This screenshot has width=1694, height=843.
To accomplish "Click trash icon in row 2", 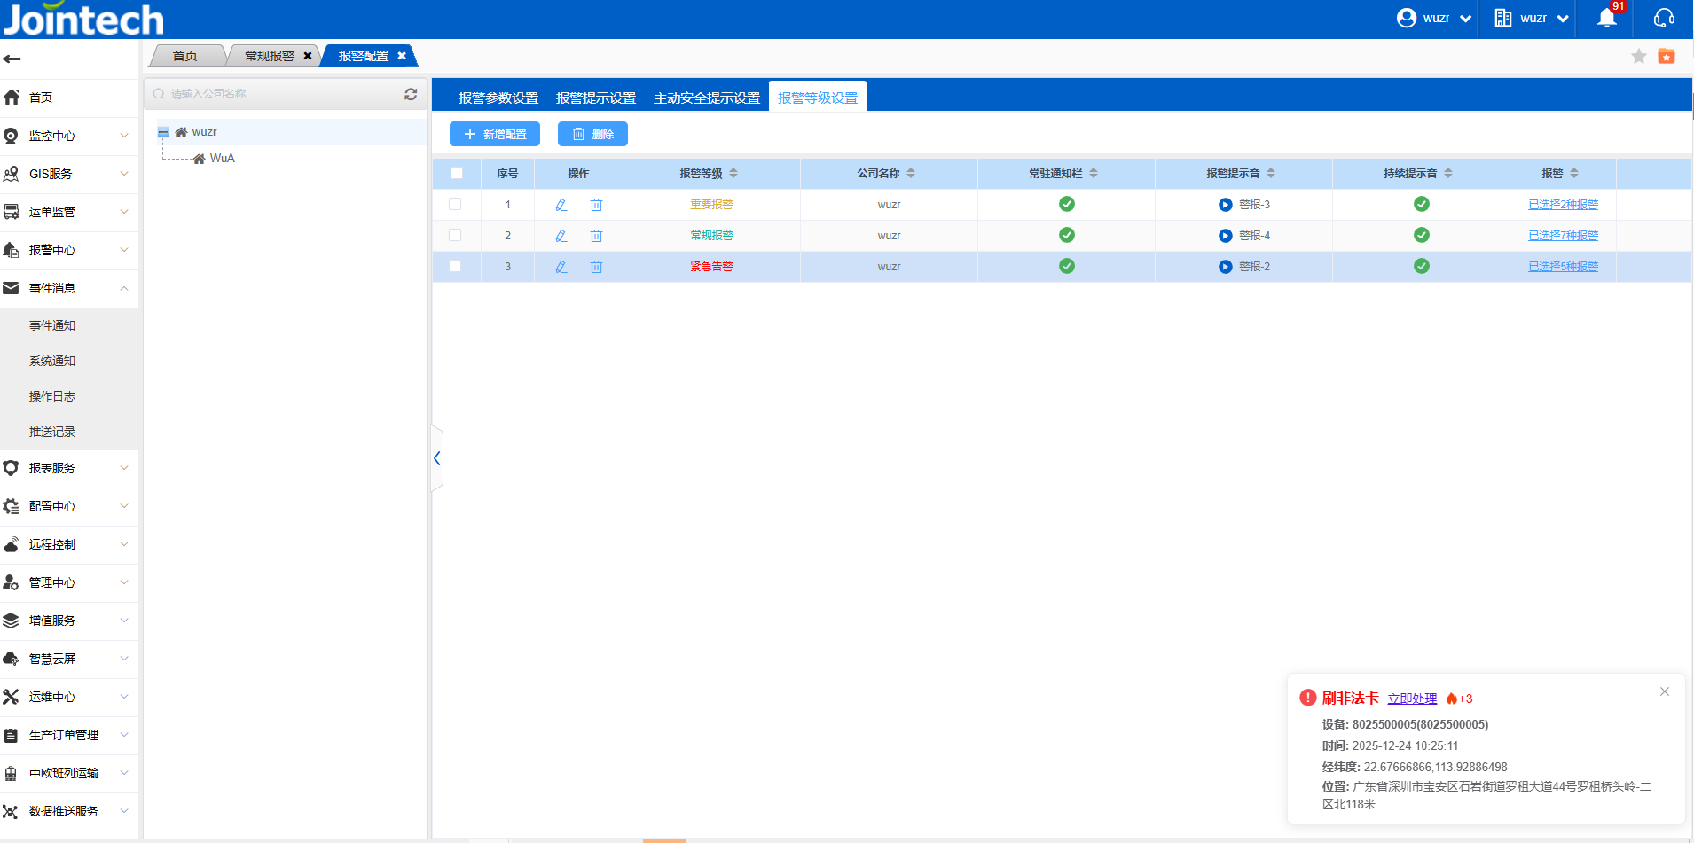I will pyautogui.click(x=596, y=236).
